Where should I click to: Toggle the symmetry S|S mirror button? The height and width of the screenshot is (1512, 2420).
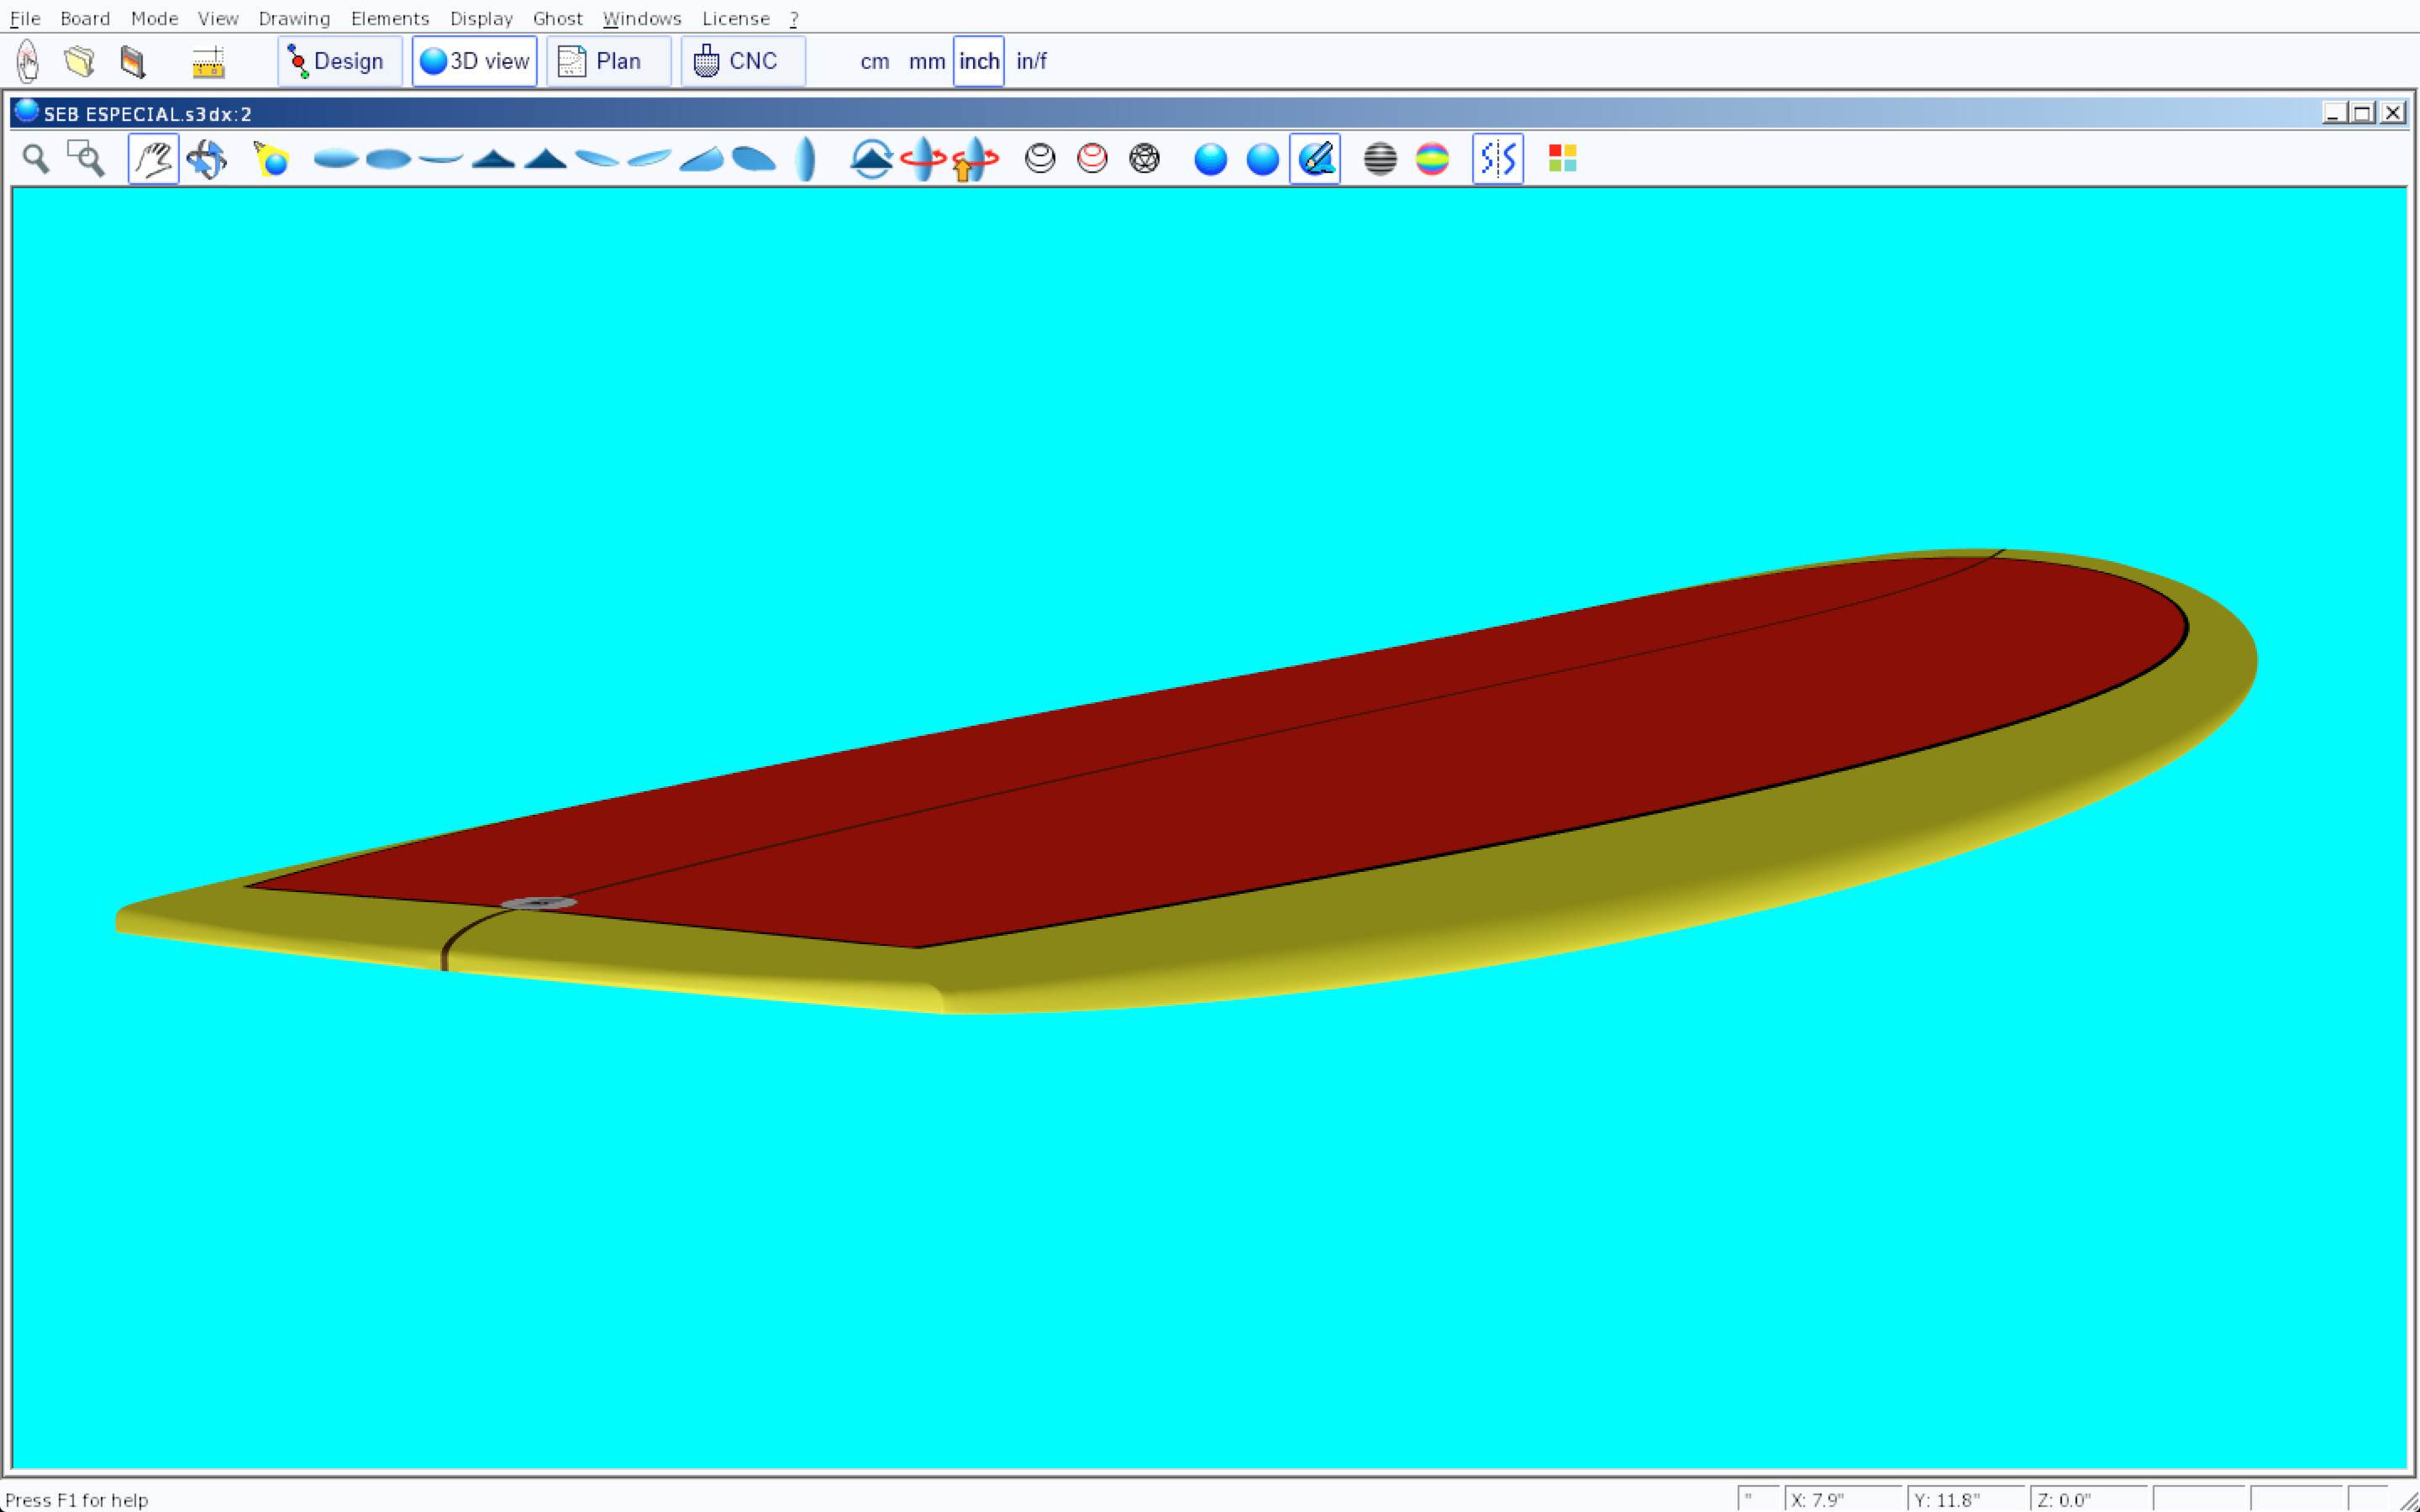[x=1497, y=159]
